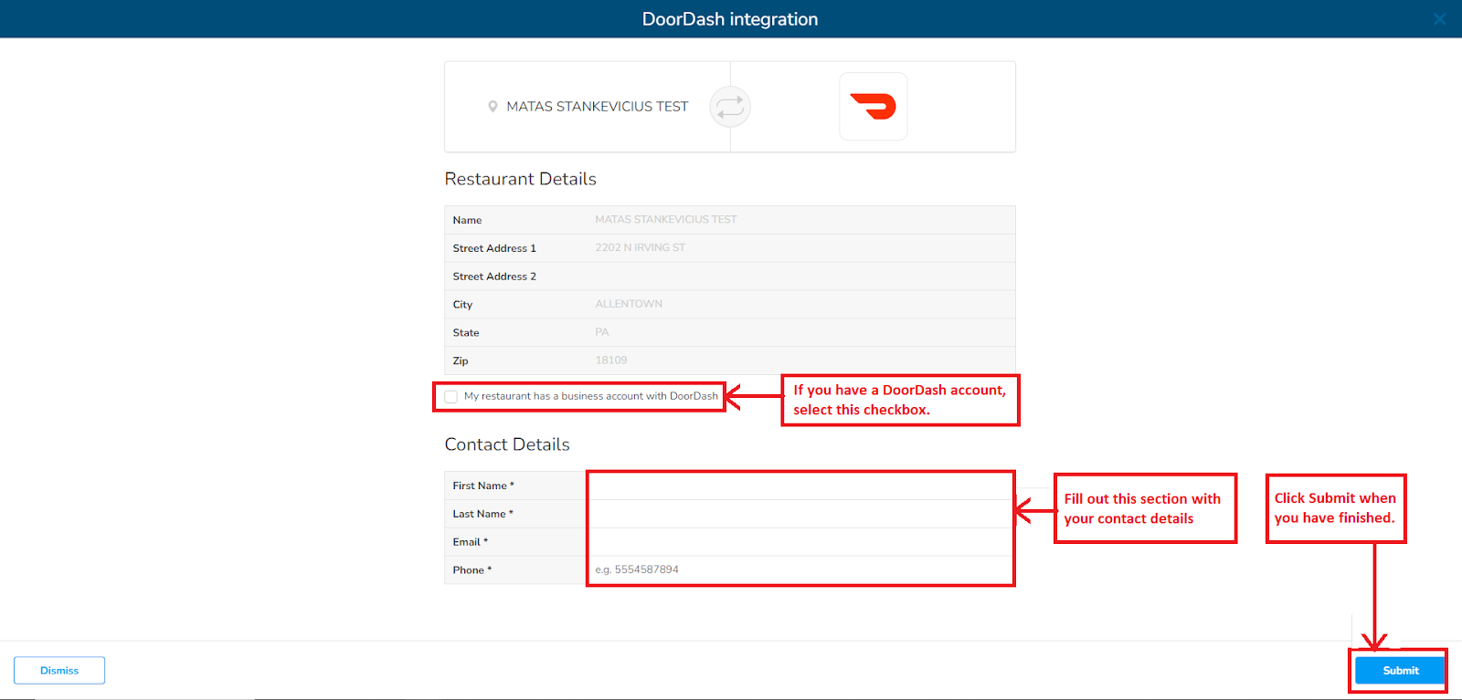
Task: Click the 'Contact Details' heading
Action: (x=507, y=444)
